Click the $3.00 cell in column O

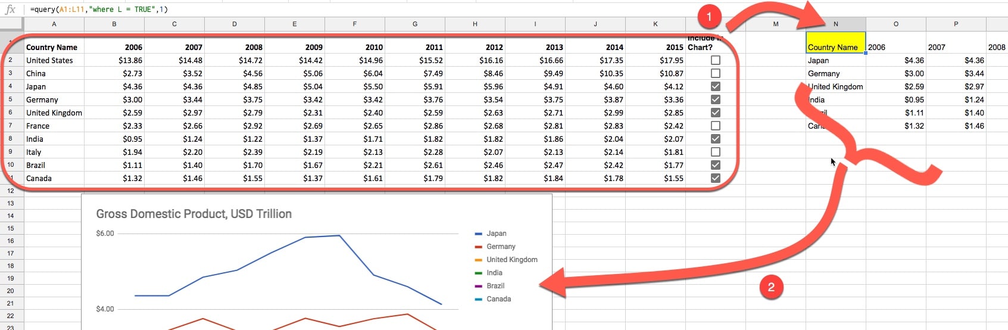(896, 73)
